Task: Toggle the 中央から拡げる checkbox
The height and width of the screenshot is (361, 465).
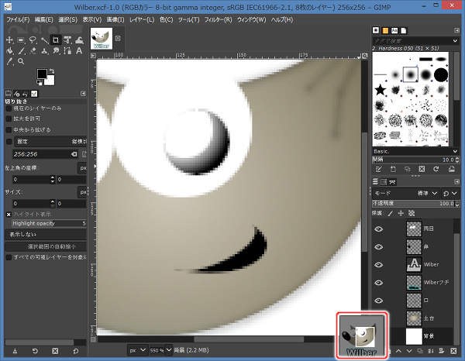Action: pyautogui.click(x=9, y=129)
